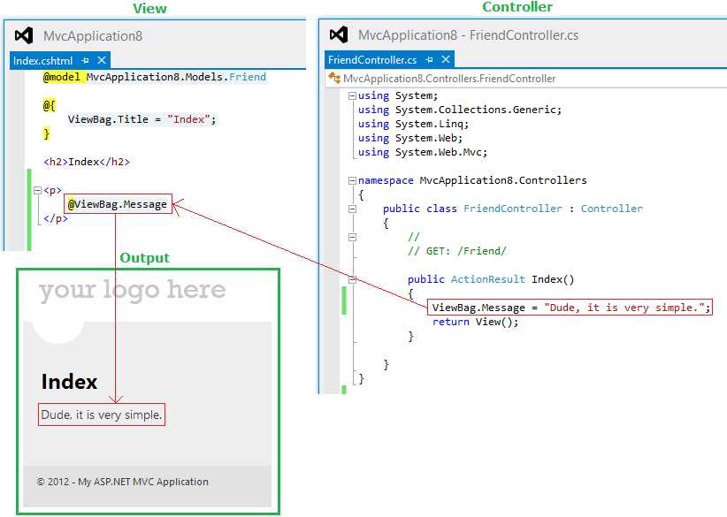
Task: Collapse the namespace MvcApplication8.Controllers block
Action: [x=352, y=180]
